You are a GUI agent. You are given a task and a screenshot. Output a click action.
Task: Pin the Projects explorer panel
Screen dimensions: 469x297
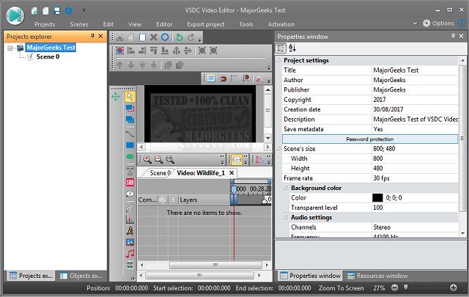93,36
